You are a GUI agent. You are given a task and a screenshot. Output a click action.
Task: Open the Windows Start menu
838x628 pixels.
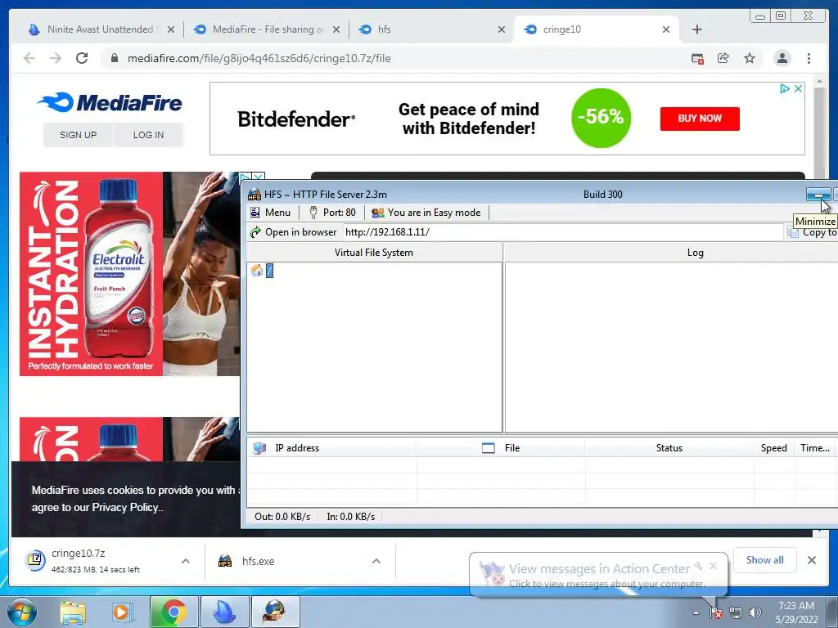21,612
